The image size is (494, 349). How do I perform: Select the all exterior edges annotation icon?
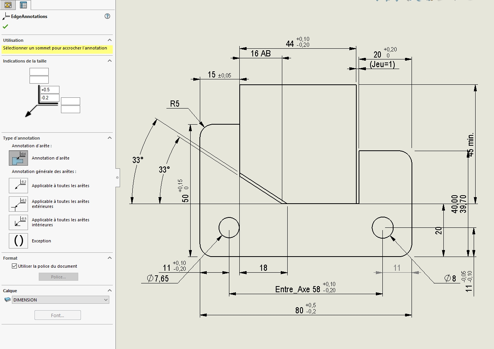[18, 204]
